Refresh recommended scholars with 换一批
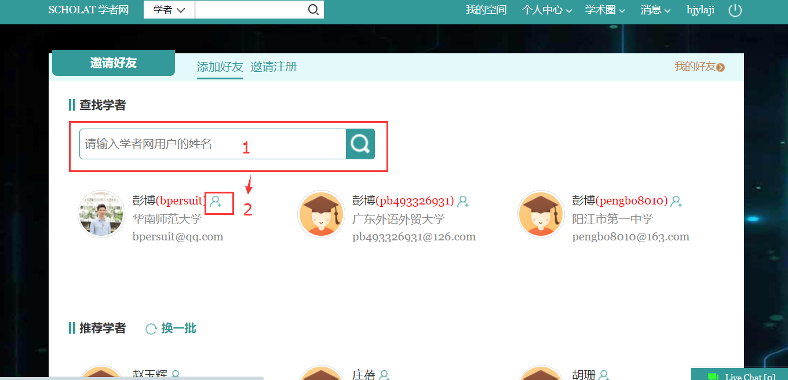The image size is (788, 380). [x=171, y=328]
